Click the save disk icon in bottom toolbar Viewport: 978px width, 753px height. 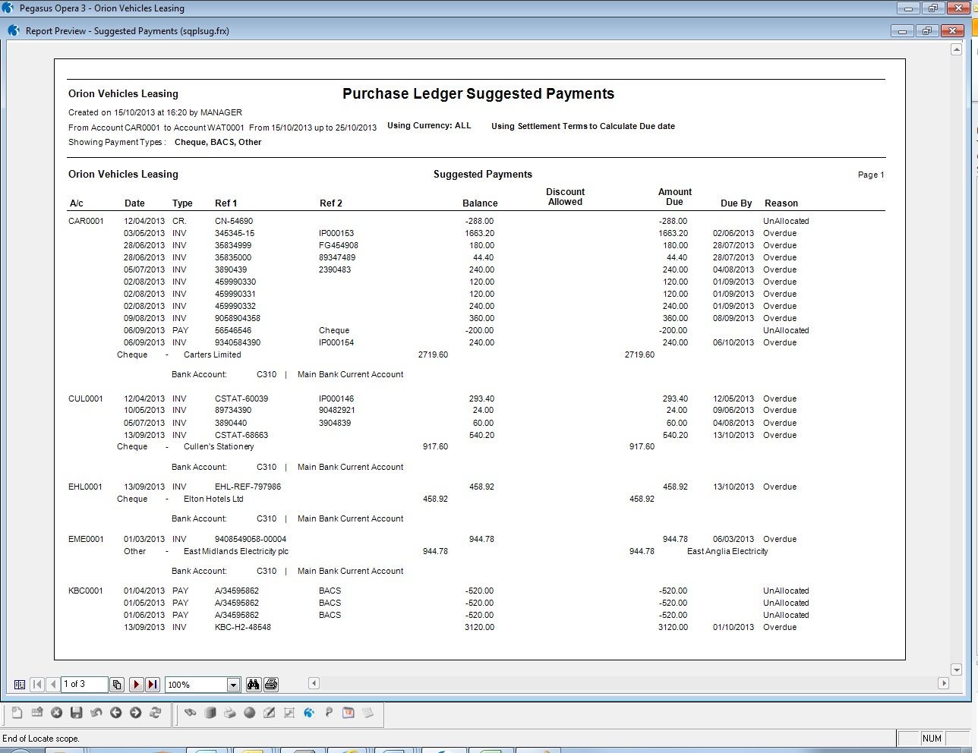[76, 713]
